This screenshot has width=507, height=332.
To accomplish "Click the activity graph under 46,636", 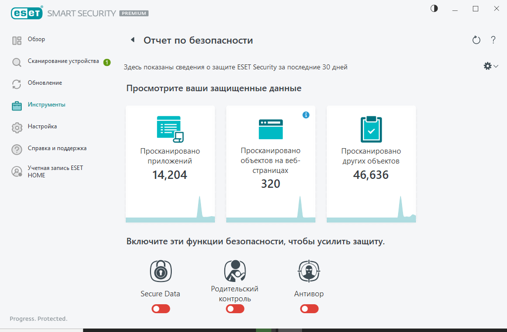I will tap(371, 209).
